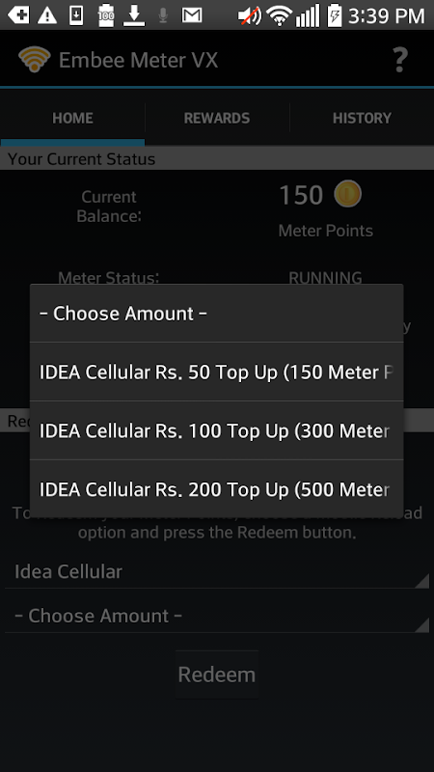Tap the download notification icon
The height and width of the screenshot is (772, 434).
[134, 15]
